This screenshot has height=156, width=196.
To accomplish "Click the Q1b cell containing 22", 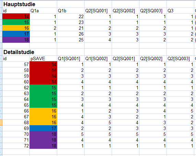I will [71, 16].
